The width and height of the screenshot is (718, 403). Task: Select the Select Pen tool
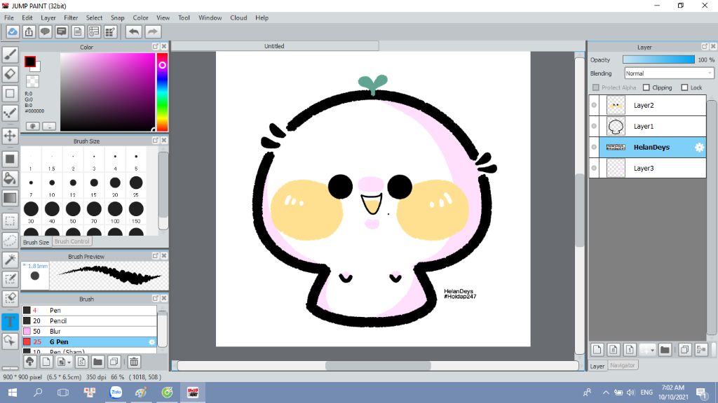click(10, 278)
